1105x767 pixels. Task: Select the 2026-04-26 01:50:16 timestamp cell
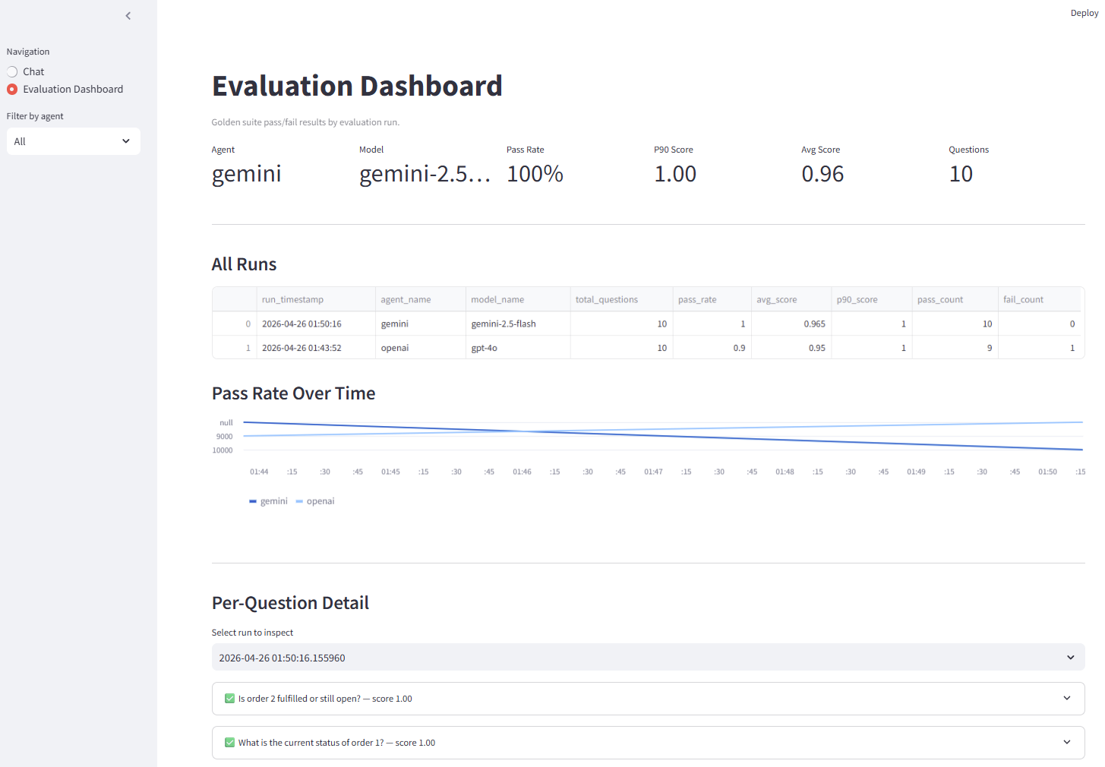pyautogui.click(x=315, y=324)
